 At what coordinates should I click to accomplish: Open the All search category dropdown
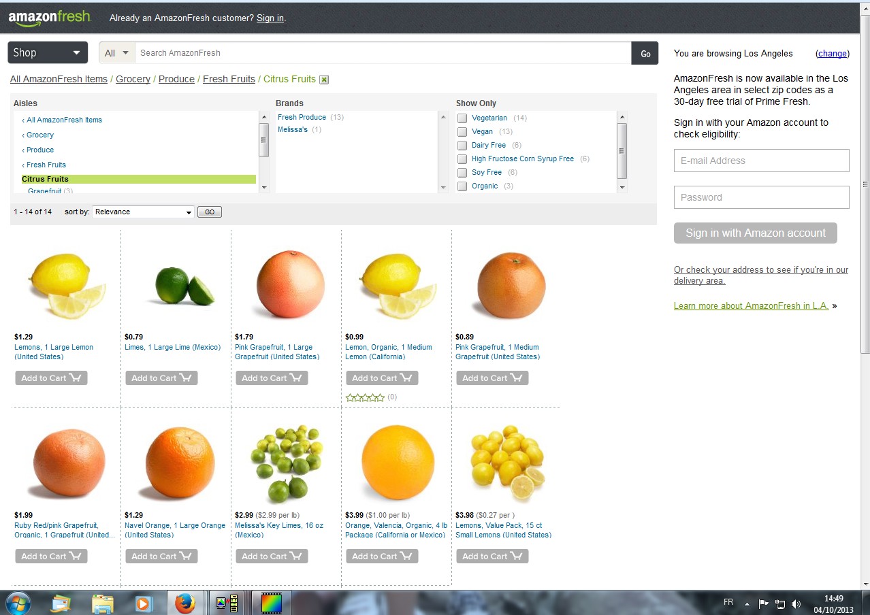[117, 53]
